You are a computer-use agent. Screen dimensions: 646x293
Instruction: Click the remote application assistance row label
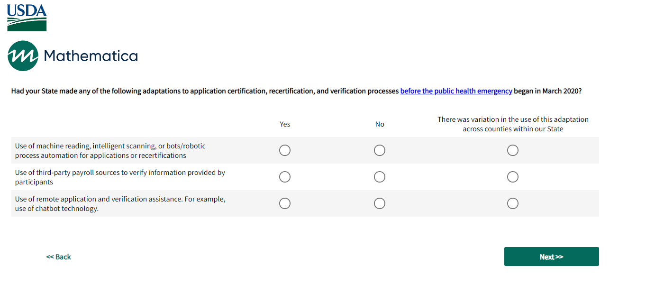click(120, 204)
